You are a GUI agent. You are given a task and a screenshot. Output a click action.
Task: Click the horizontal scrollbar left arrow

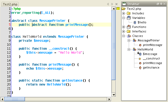pos(2,99)
